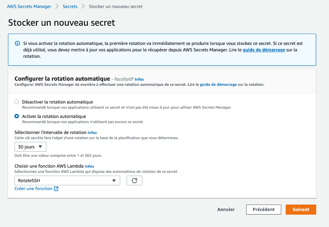329x227 pixels.
Task: Click the Précédent button
Action: pos(263,209)
